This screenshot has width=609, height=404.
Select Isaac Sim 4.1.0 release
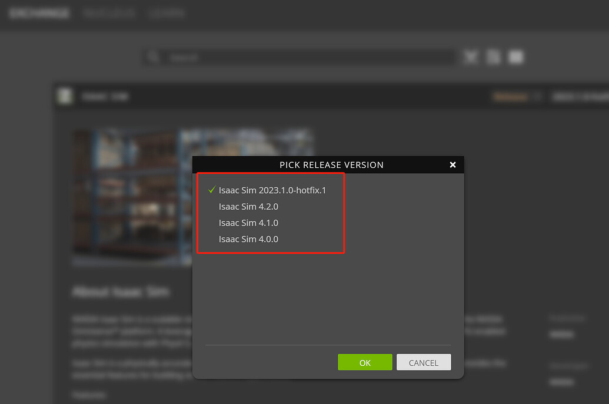click(x=248, y=223)
